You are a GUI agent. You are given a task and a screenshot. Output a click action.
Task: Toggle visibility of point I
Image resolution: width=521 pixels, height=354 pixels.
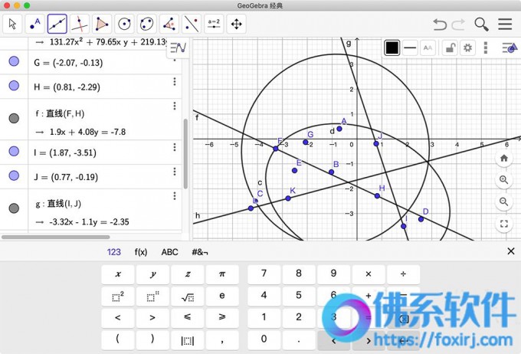(x=14, y=151)
